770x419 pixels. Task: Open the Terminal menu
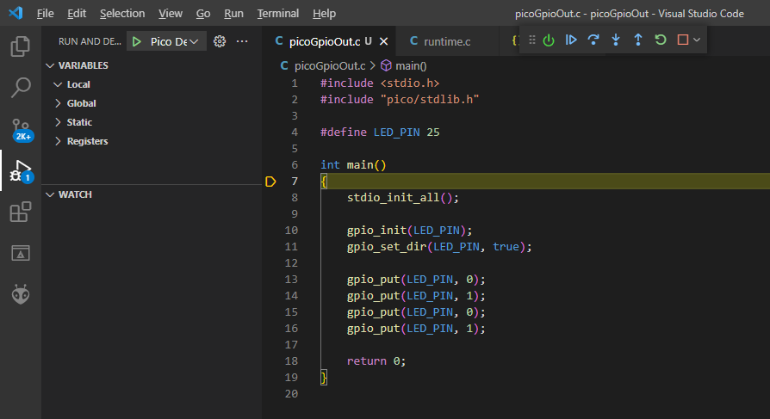(278, 14)
